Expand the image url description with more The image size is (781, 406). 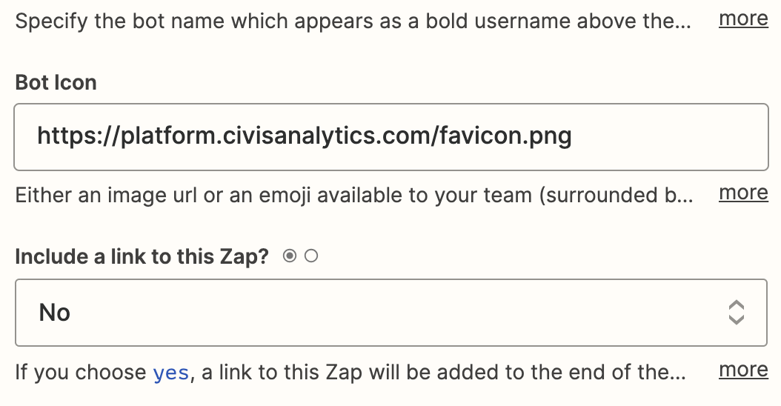pos(743,193)
